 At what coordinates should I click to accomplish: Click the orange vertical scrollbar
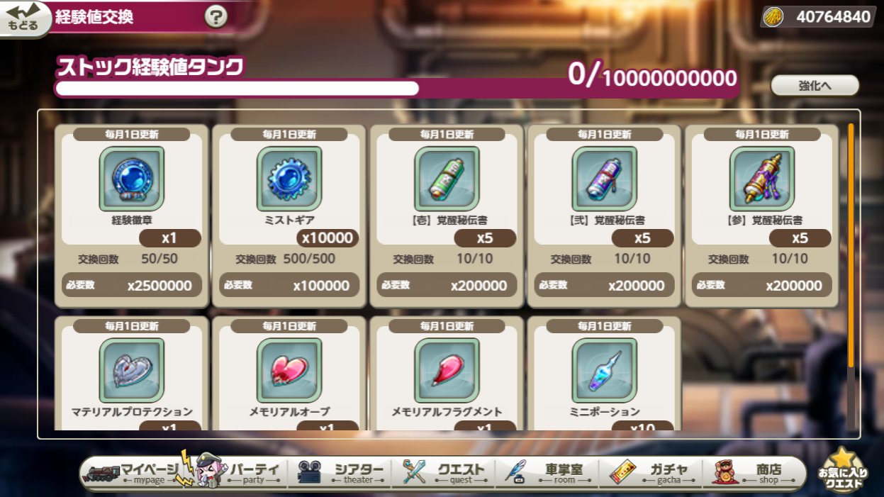pos(851,245)
